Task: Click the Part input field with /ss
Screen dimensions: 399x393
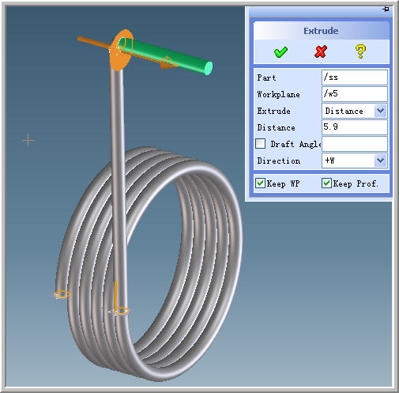Action: pos(355,77)
